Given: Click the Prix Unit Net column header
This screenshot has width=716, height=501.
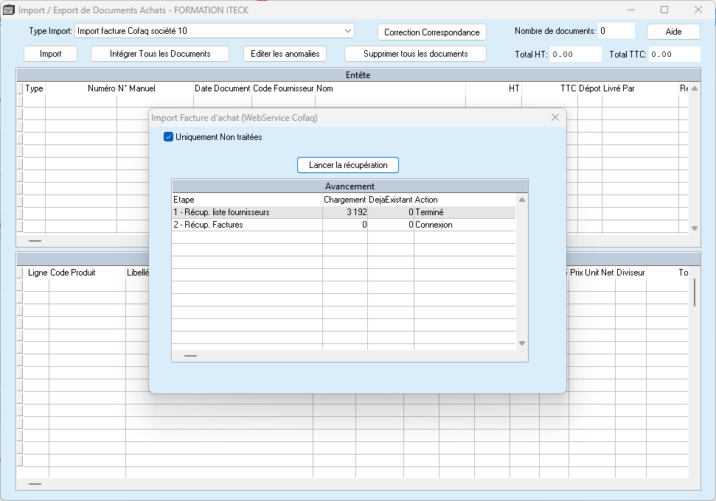Looking at the screenshot, I should tap(592, 273).
